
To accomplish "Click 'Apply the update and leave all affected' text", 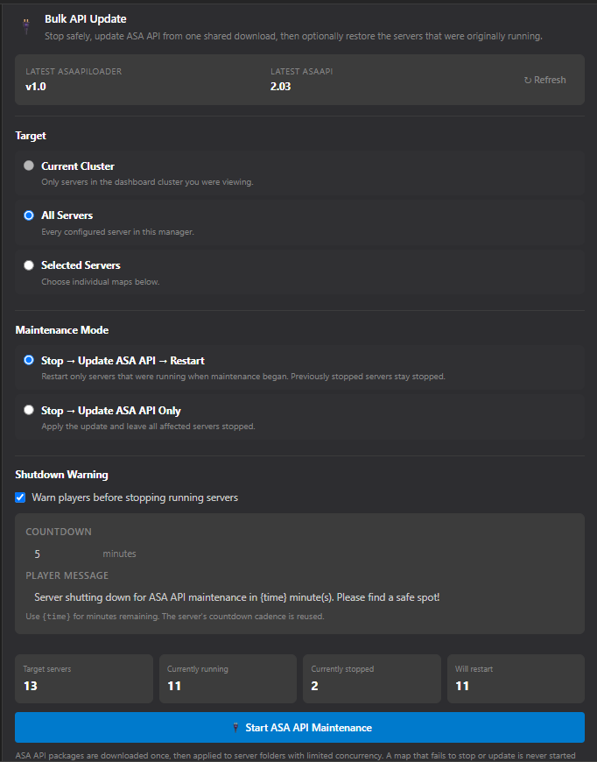I will [x=148, y=427].
